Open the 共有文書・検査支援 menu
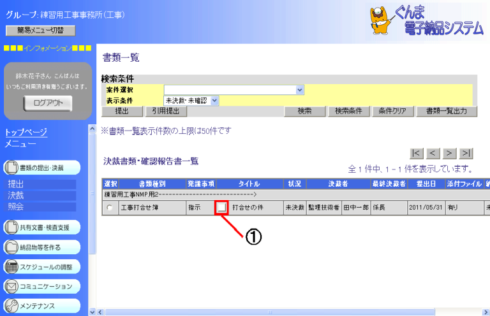The width and height of the screenshot is (490, 316). tap(42, 227)
